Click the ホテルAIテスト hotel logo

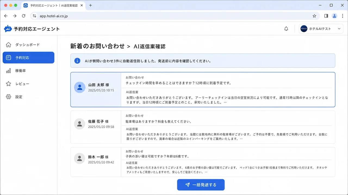tap(304, 29)
